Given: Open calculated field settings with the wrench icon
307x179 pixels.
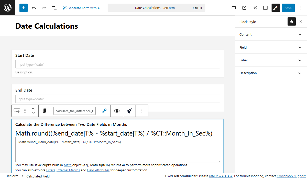Looking at the screenshot, I should point(104,110).
